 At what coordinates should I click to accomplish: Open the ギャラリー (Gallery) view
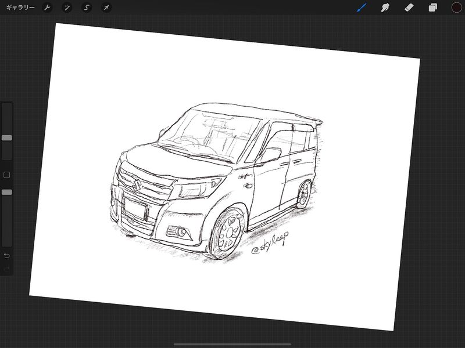click(20, 8)
